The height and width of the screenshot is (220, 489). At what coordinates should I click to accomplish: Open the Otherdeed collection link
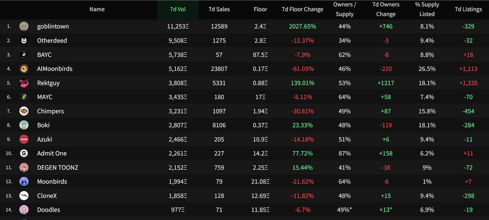click(x=52, y=40)
